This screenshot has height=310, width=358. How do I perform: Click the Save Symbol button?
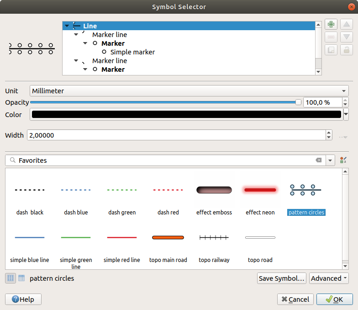pyautogui.click(x=281, y=278)
